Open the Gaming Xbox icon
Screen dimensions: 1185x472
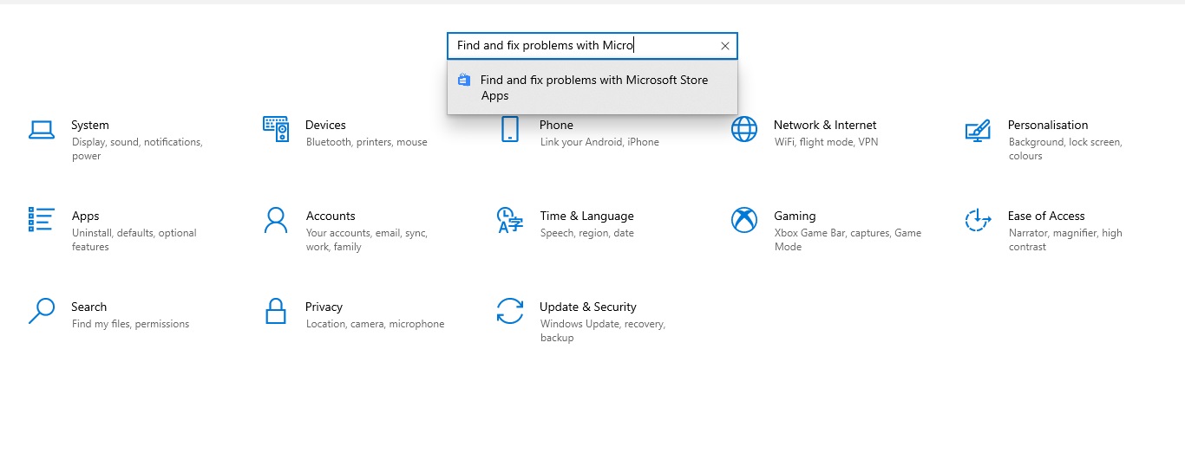pyautogui.click(x=744, y=220)
